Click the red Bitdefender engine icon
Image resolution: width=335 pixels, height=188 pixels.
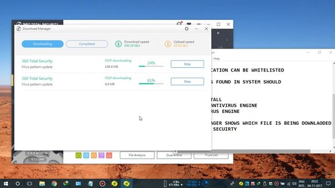pos(109,156)
